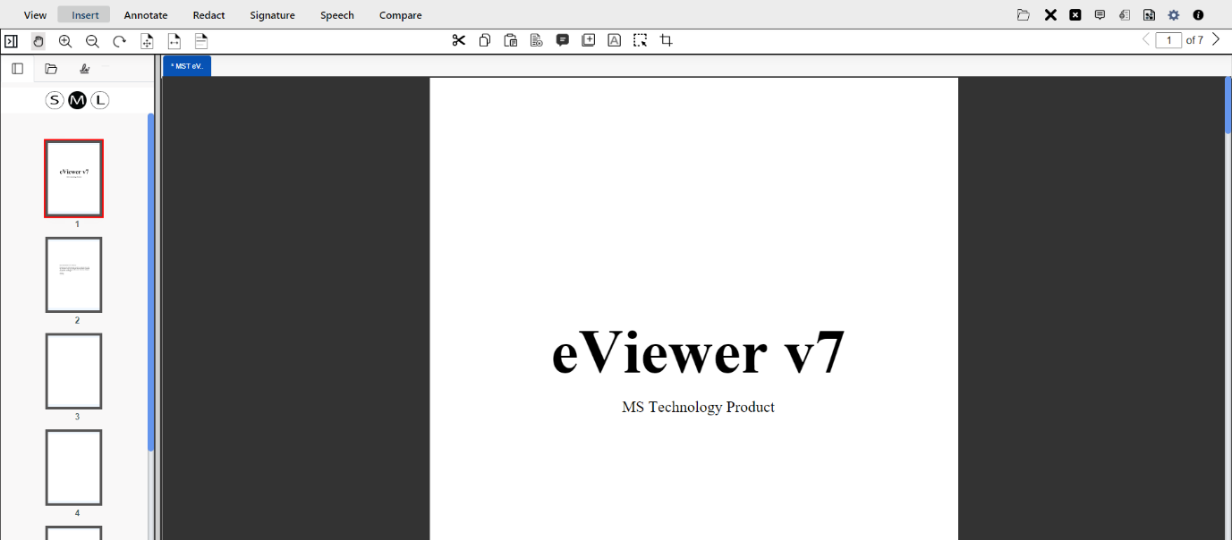Open the info about icon

click(1199, 15)
